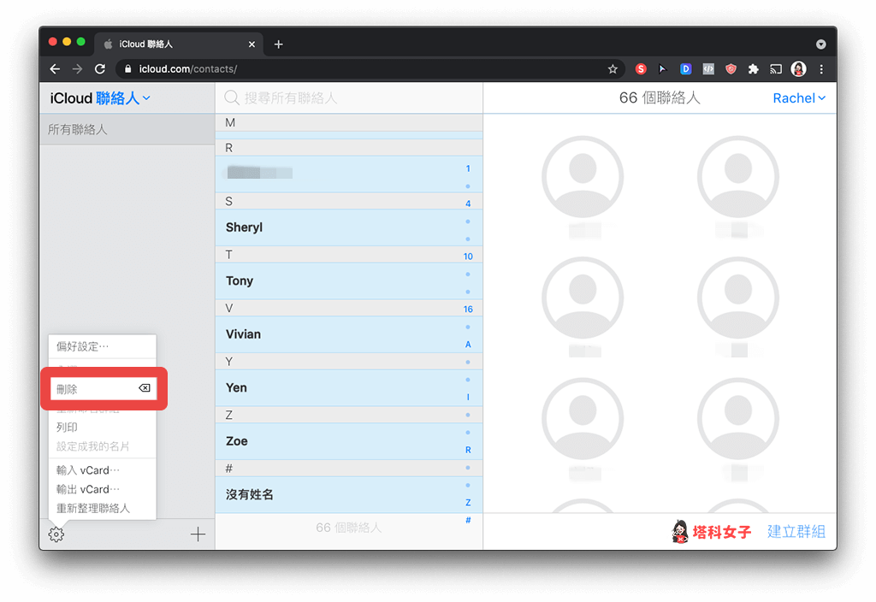876x602 pixels.
Task: Jump to index letter Z
Action: (x=468, y=503)
